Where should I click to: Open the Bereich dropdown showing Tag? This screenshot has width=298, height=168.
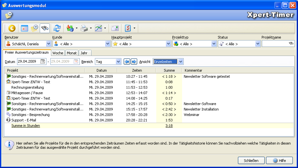[118, 61]
